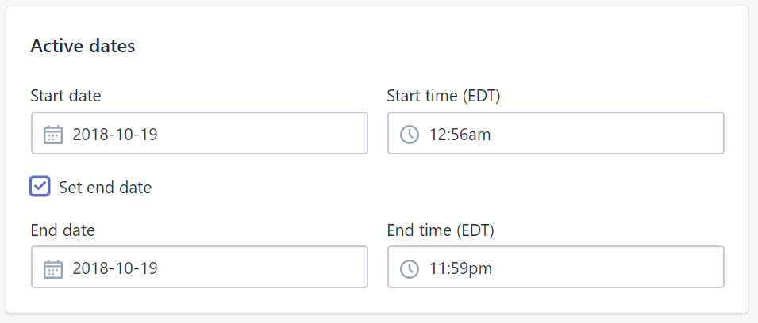Click the End time (EDT) label

tap(441, 231)
